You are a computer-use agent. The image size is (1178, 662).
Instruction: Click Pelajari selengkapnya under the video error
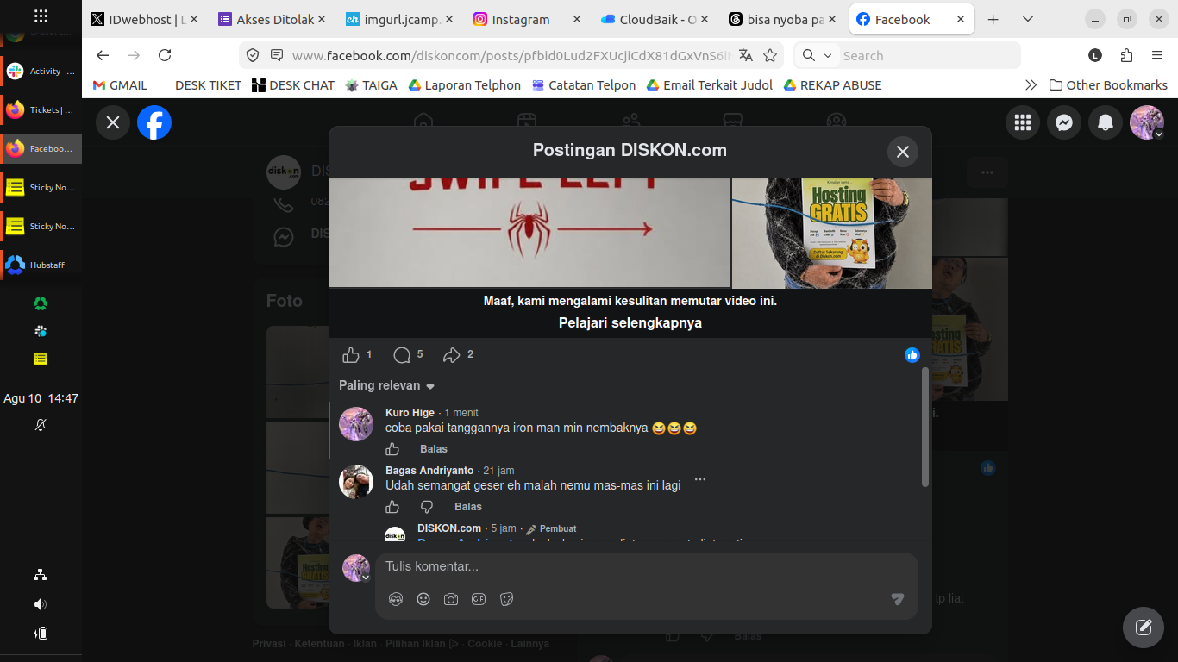[630, 323]
